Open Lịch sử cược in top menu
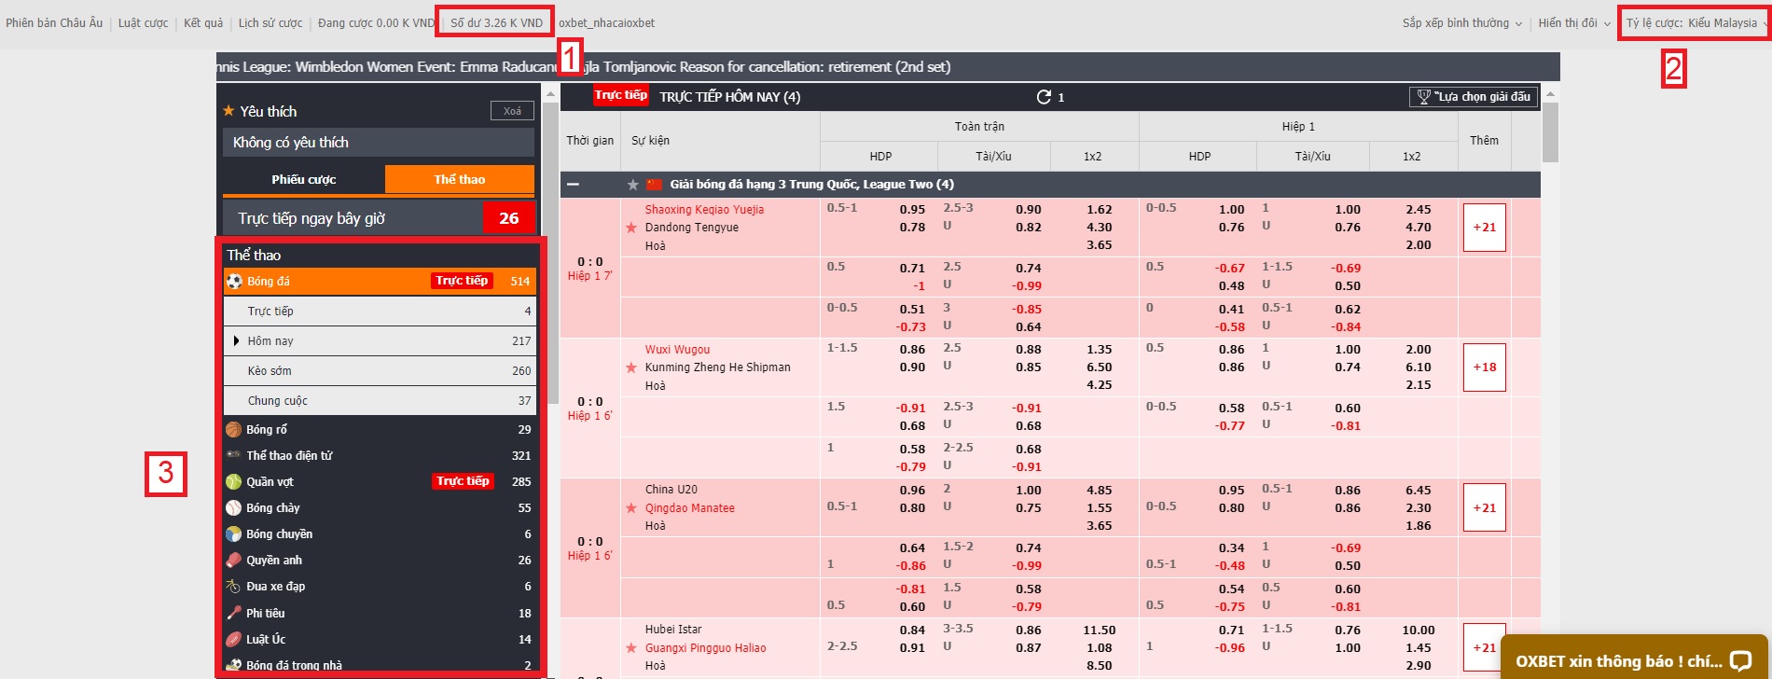The width and height of the screenshot is (1772, 679). [x=270, y=23]
